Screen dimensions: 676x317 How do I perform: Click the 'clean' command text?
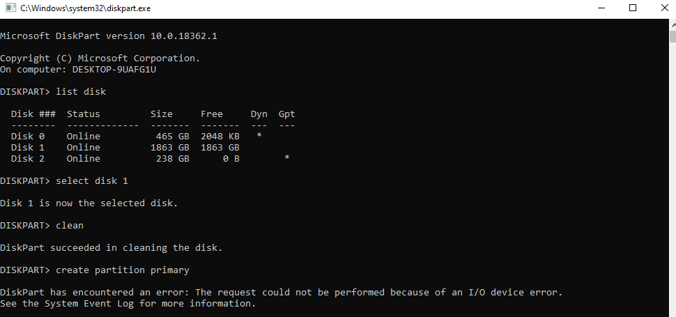[70, 226]
